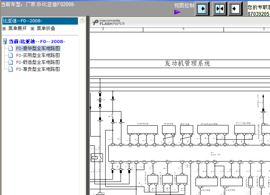Click the 菜单折叠 collapse-menu option
270x195 pixels.
coord(46,28)
